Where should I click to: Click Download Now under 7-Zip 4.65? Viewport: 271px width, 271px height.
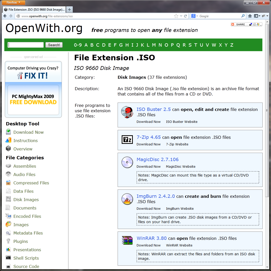tap(149, 144)
